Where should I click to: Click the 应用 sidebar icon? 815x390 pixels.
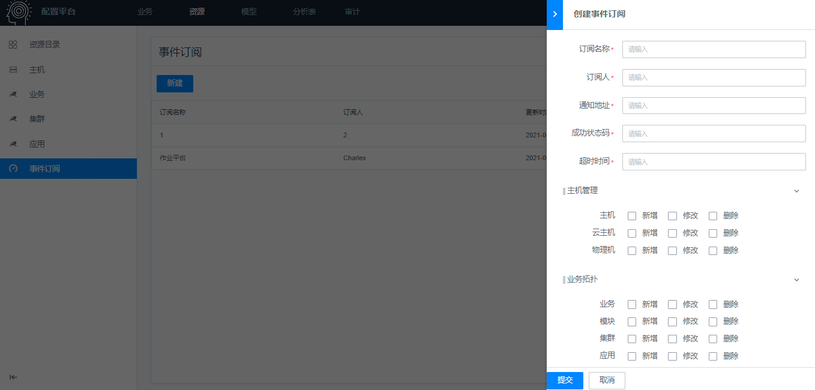[13, 145]
